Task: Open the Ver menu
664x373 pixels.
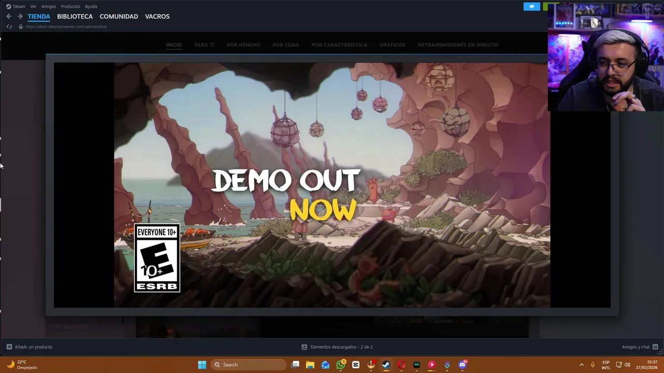Action: (33, 6)
